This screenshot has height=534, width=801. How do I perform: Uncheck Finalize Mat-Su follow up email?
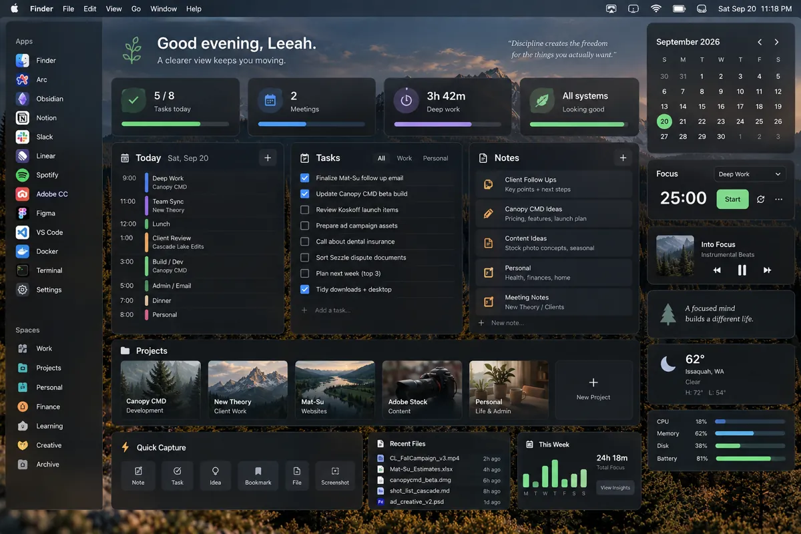click(304, 178)
